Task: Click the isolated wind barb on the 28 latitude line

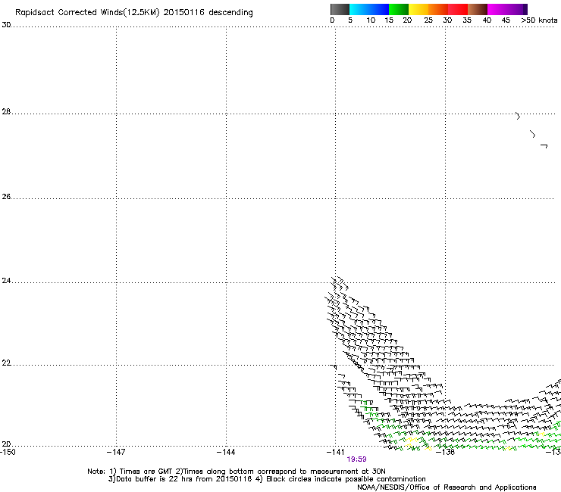Action: pyautogui.click(x=518, y=116)
